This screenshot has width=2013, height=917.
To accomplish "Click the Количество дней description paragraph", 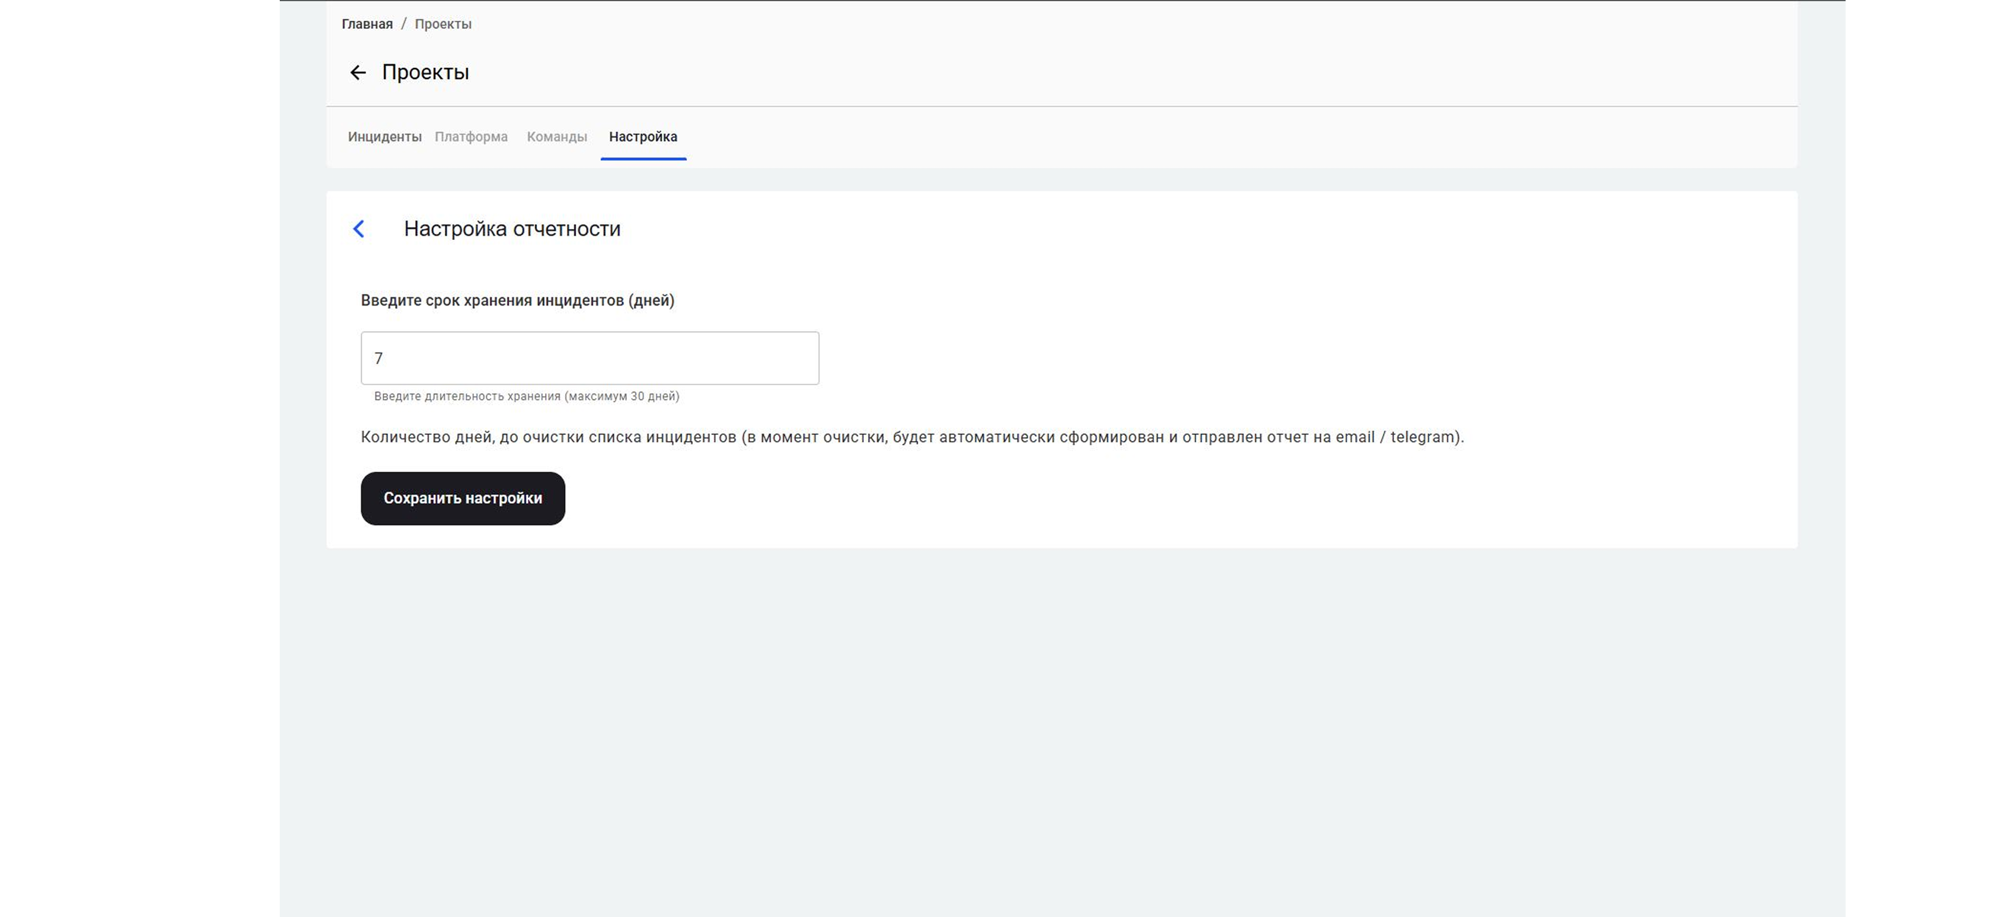I will pos(911,437).
